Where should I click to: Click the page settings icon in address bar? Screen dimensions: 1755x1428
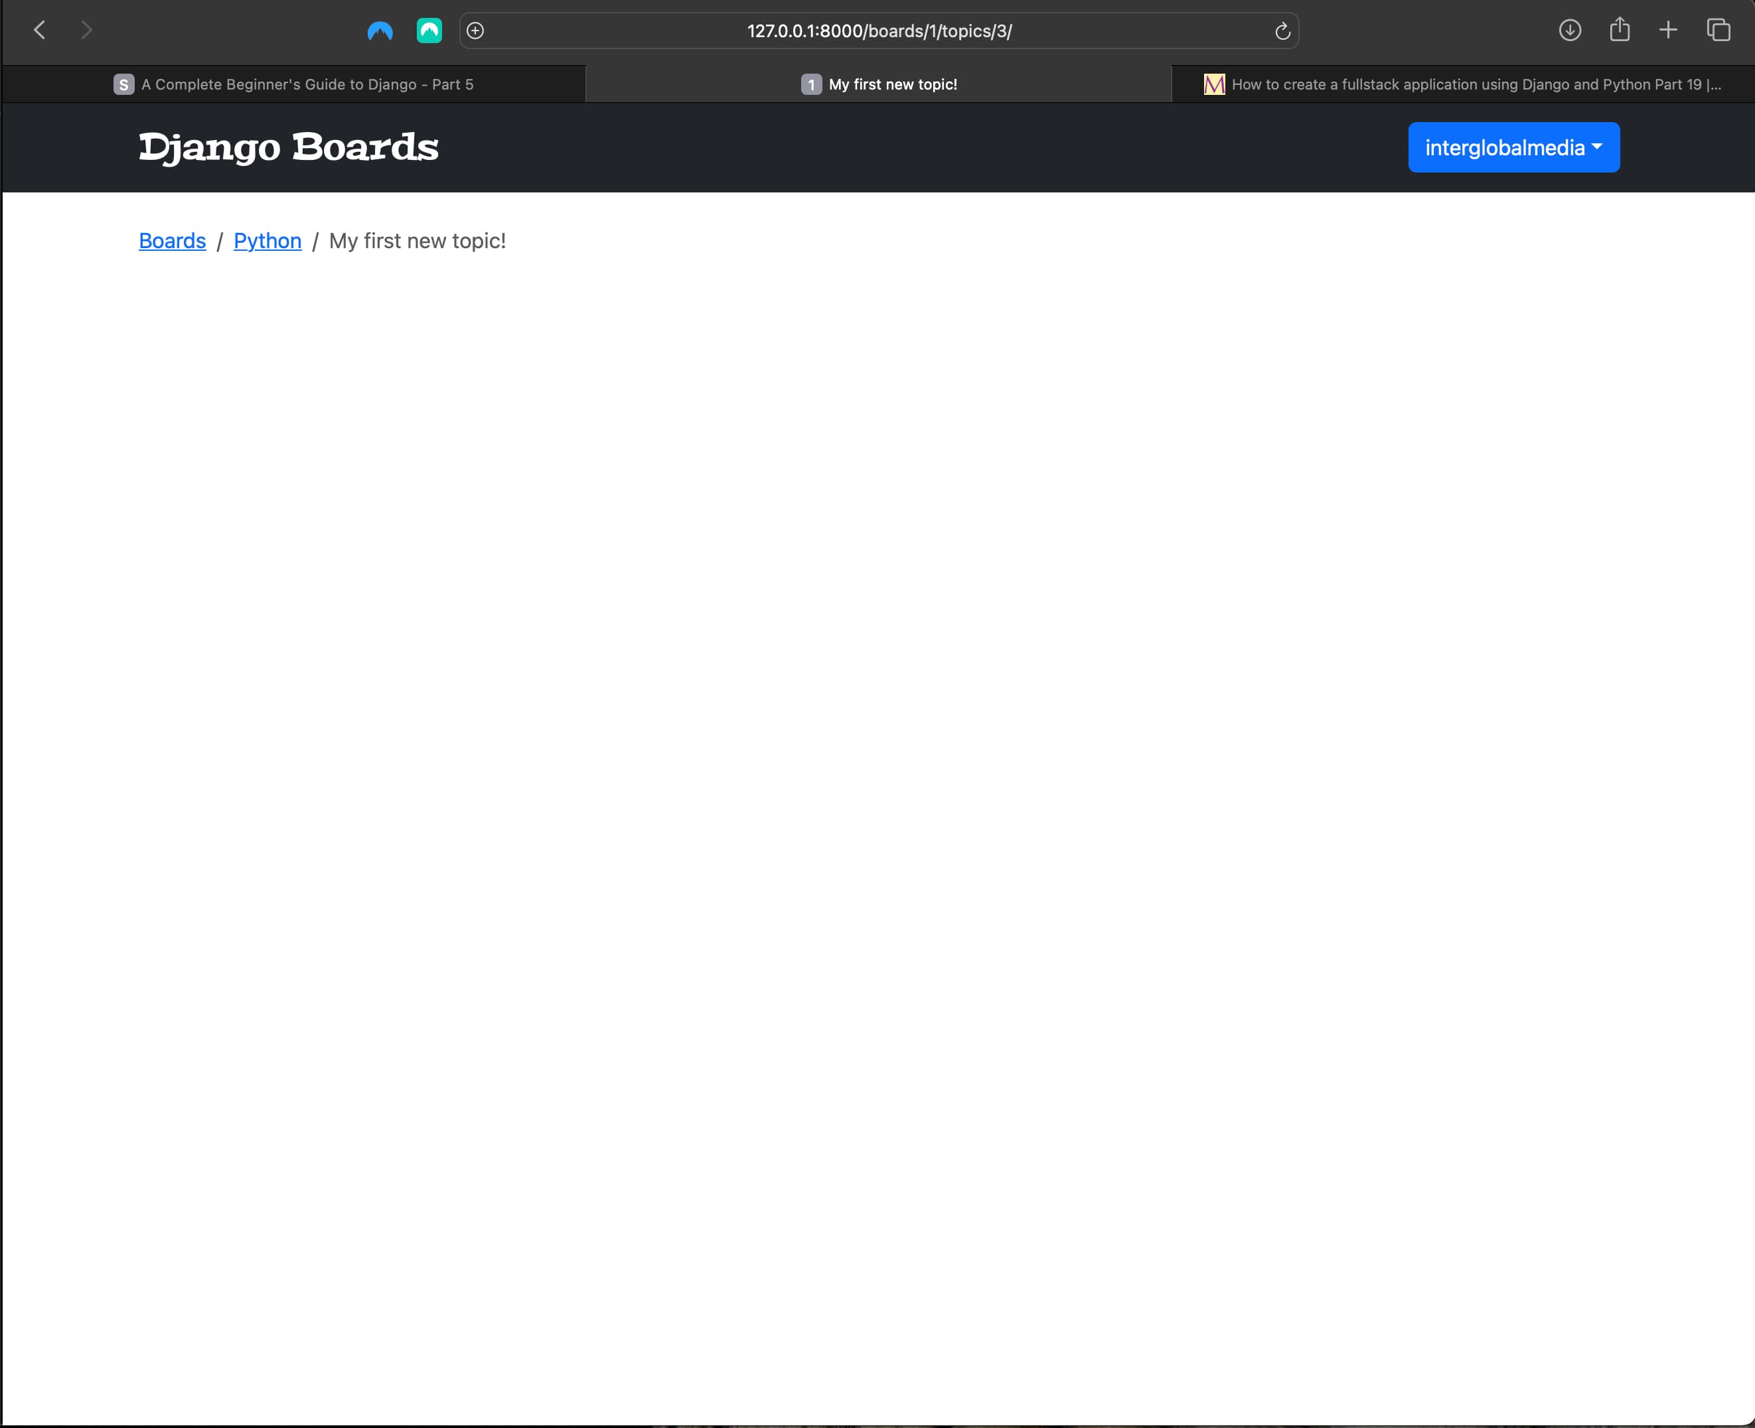pos(475,31)
